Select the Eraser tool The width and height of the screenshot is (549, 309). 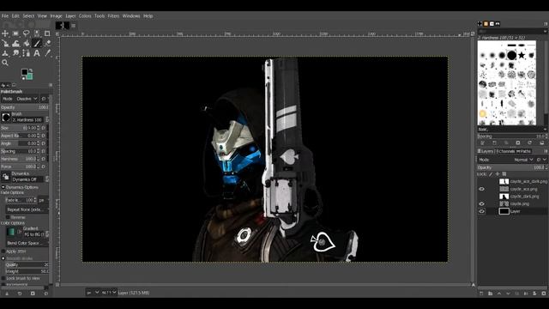[47, 44]
